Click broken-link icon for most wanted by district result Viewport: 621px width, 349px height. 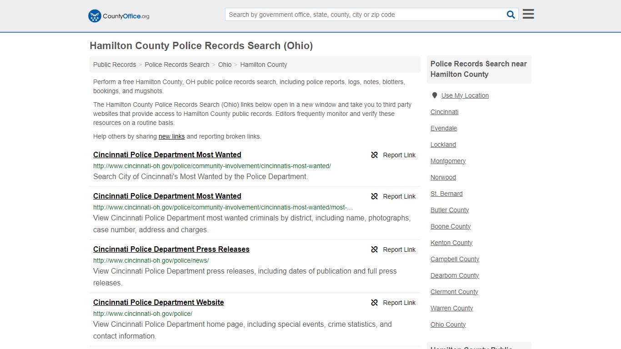point(375,196)
